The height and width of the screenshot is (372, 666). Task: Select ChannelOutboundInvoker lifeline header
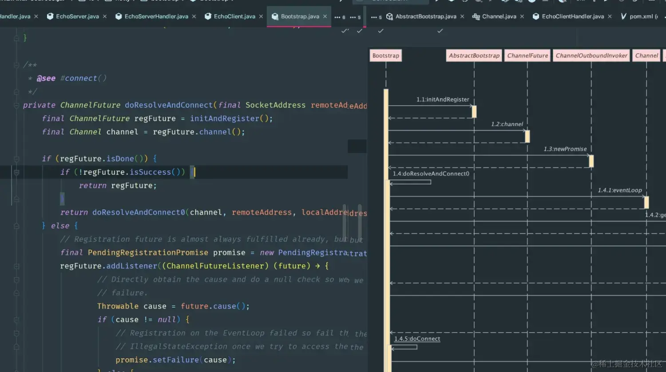(x=591, y=55)
